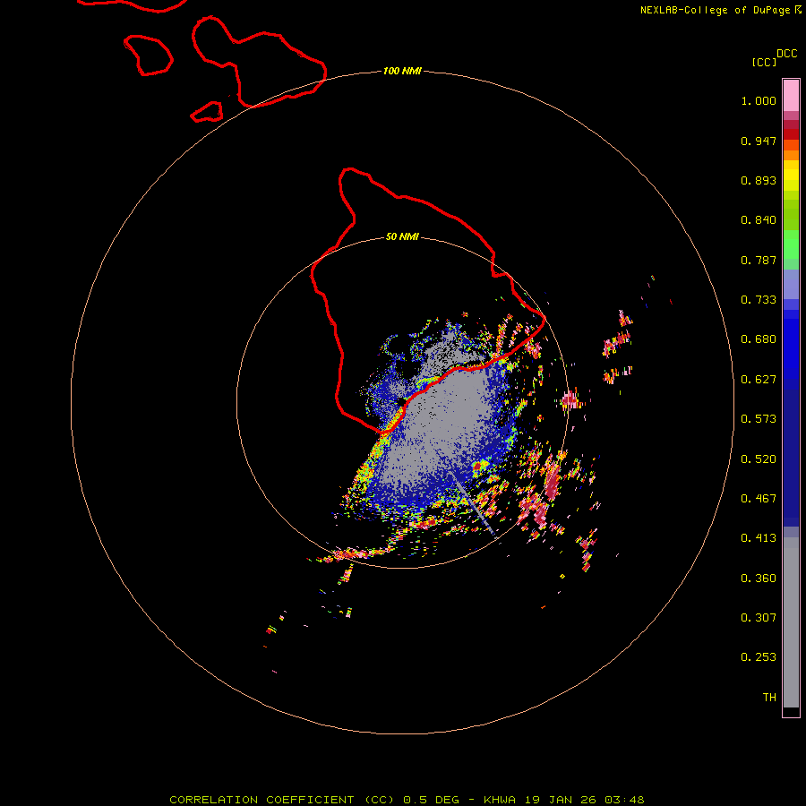Screen dimensions: 806x806
Task: Click the 0.307 value on the color scale
Action: (x=759, y=618)
